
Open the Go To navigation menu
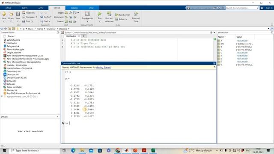tap(46, 17)
